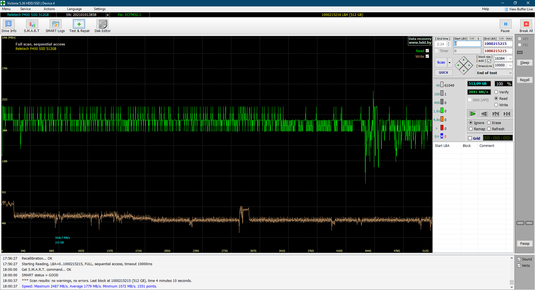Open the Actions menu
The height and width of the screenshot is (290, 535).
[49, 9]
